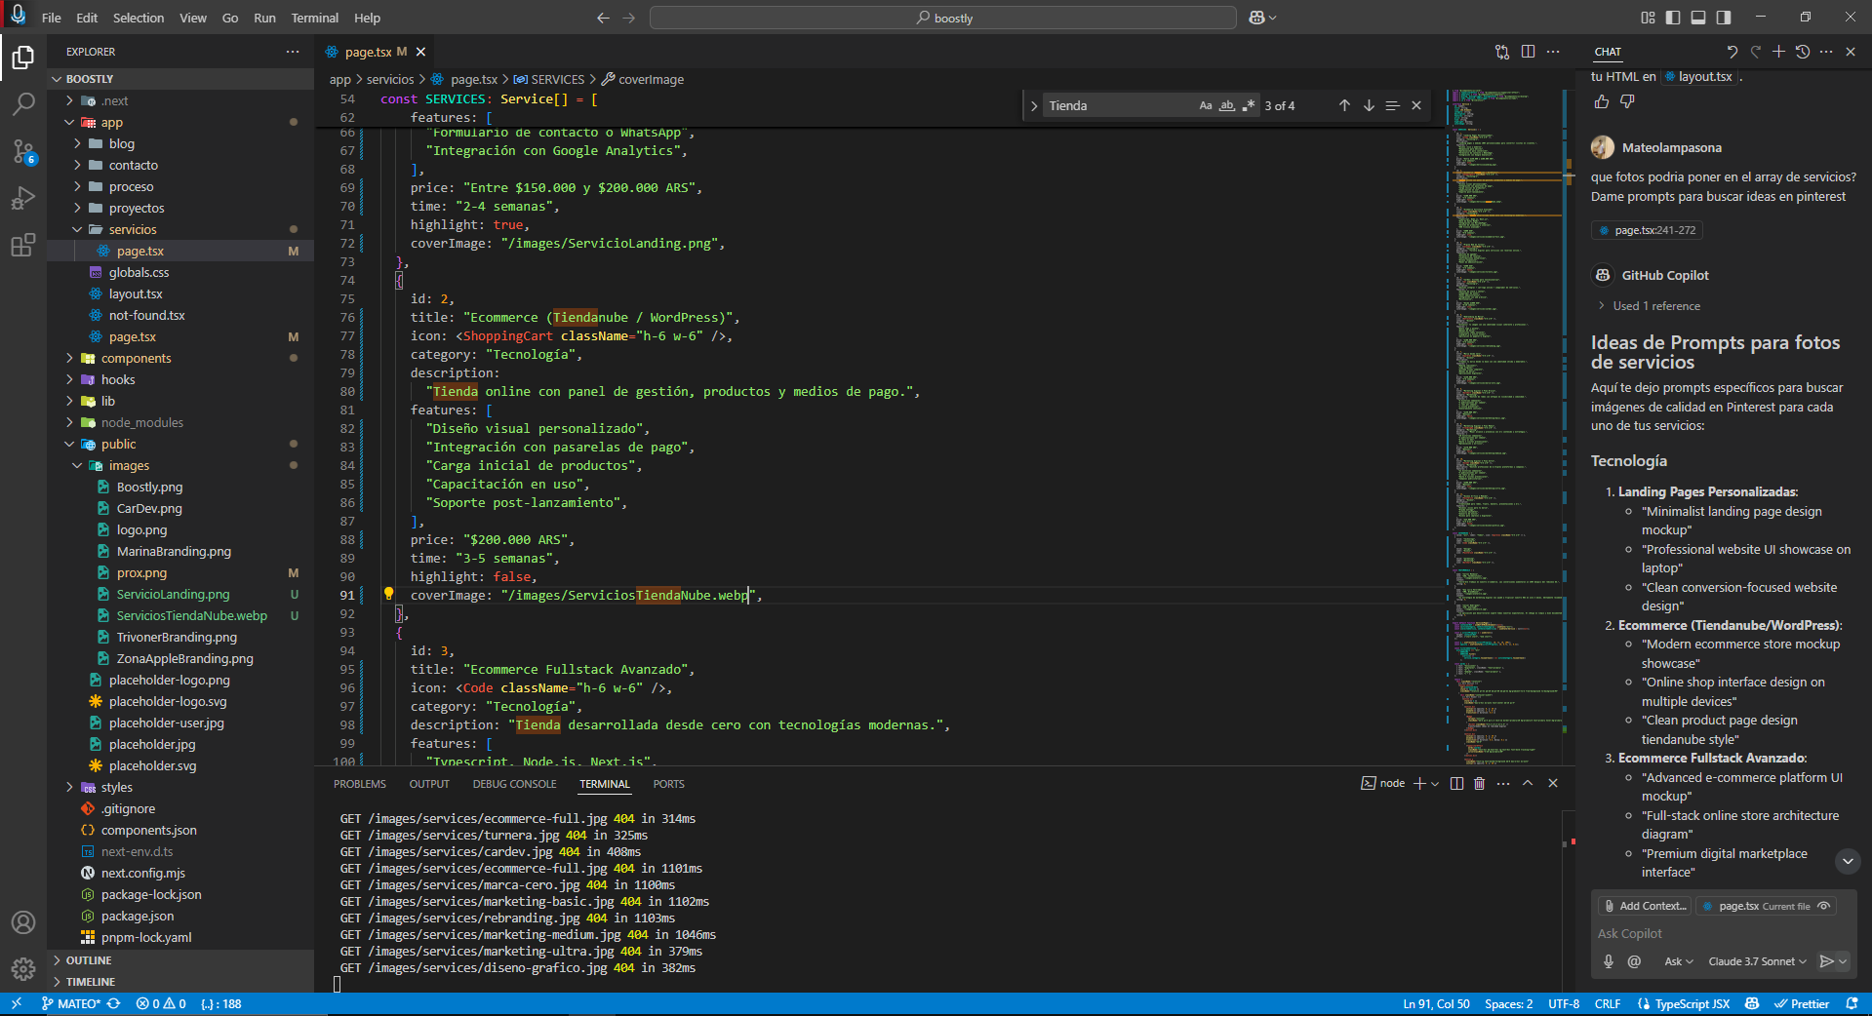Open the Selection menu
The image size is (1872, 1016).
(x=139, y=18)
